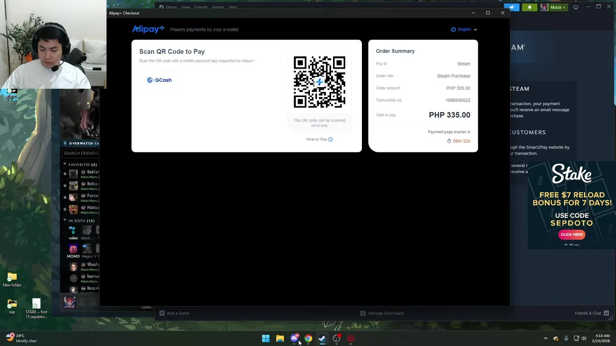The height and width of the screenshot is (346, 616).
Task: Maximize the Alipay+ Checkout window
Action: click(488, 13)
